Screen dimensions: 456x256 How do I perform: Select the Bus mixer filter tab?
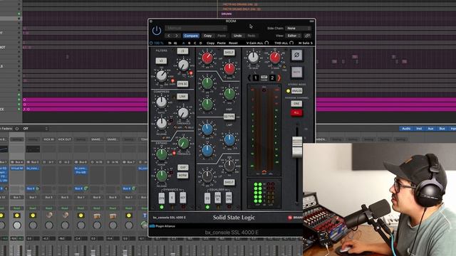pyautogui.click(x=442, y=129)
